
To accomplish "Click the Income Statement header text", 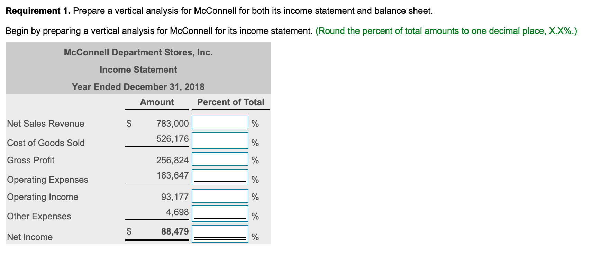I will tap(138, 70).
